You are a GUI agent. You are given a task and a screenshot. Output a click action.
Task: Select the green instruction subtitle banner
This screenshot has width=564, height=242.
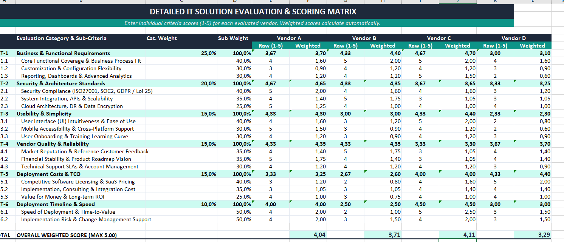click(253, 23)
